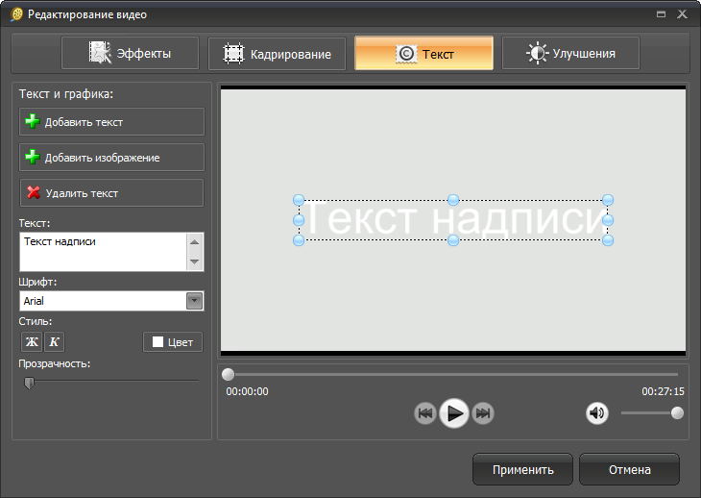Screen dimensions: 701x498
Task: Open the Улучшения tab
Action: click(570, 53)
